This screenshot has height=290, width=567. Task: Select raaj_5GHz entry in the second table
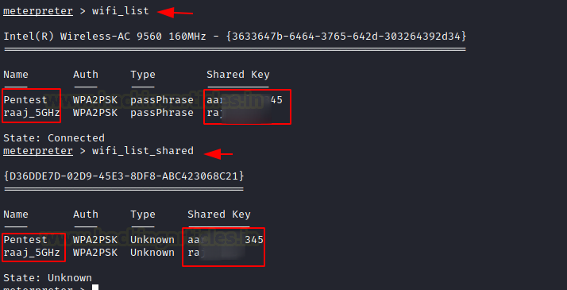coord(32,253)
